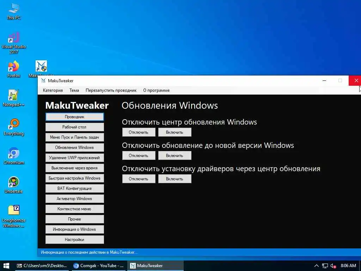Open Chromium desktop shortcut

[14, 156]
